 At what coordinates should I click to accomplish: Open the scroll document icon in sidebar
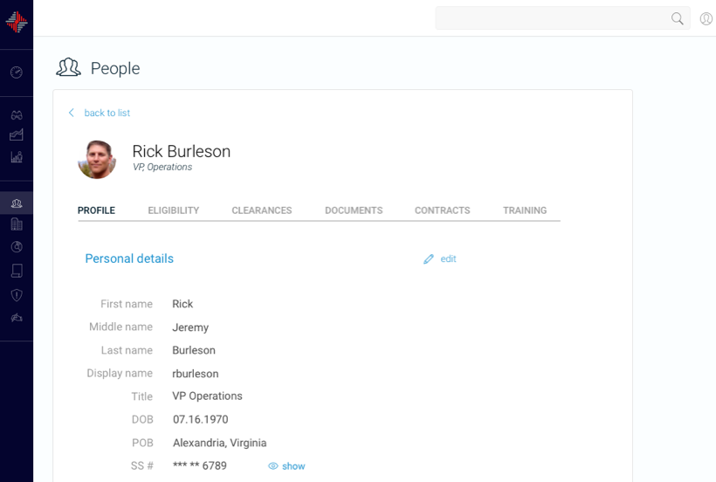click(x=17, y=271)
